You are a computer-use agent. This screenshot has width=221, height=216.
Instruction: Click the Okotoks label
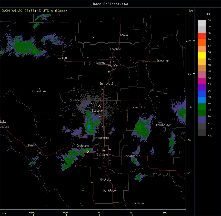click(106, 180)
